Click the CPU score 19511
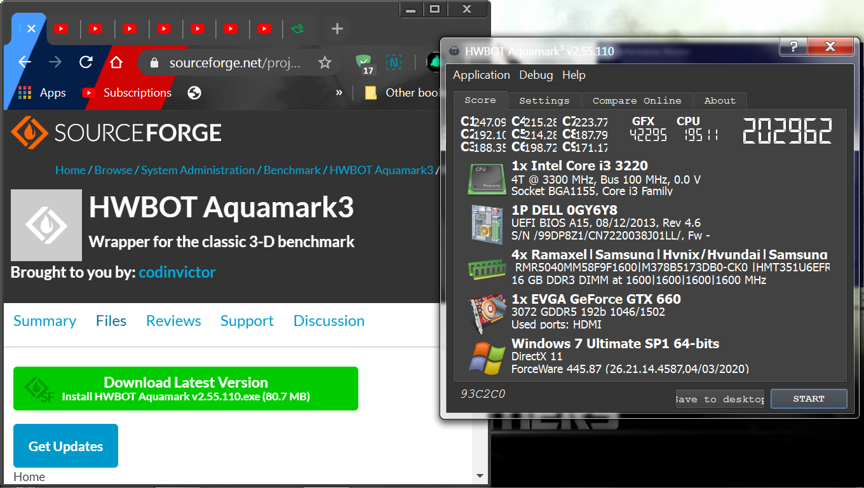 pyautogui.click(x=702, y=135)
